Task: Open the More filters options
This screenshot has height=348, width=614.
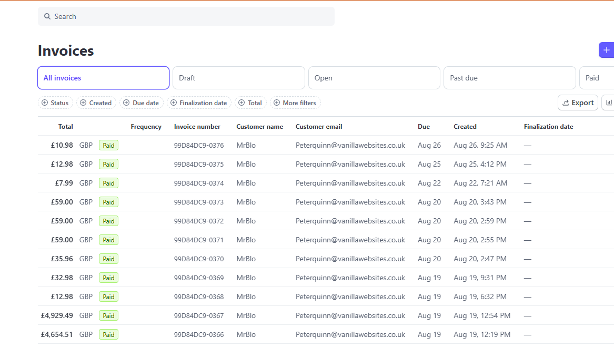Action: (x=295, y=103)
